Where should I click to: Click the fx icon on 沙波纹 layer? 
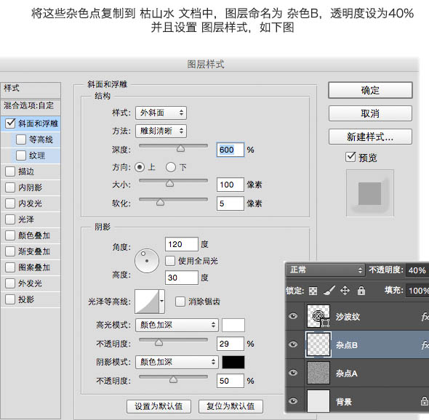tap(425, 317)
